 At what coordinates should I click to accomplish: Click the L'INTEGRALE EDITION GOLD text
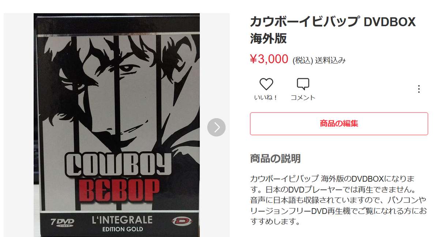tap(122, 224)
